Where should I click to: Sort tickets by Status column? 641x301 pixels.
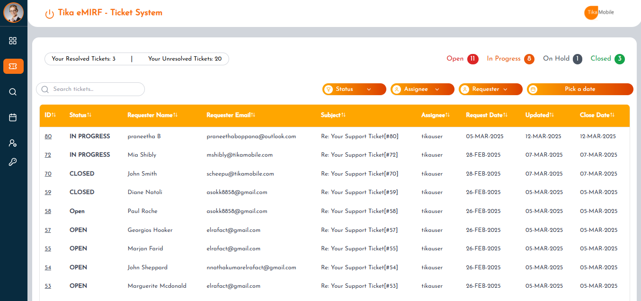coord(80,115)
